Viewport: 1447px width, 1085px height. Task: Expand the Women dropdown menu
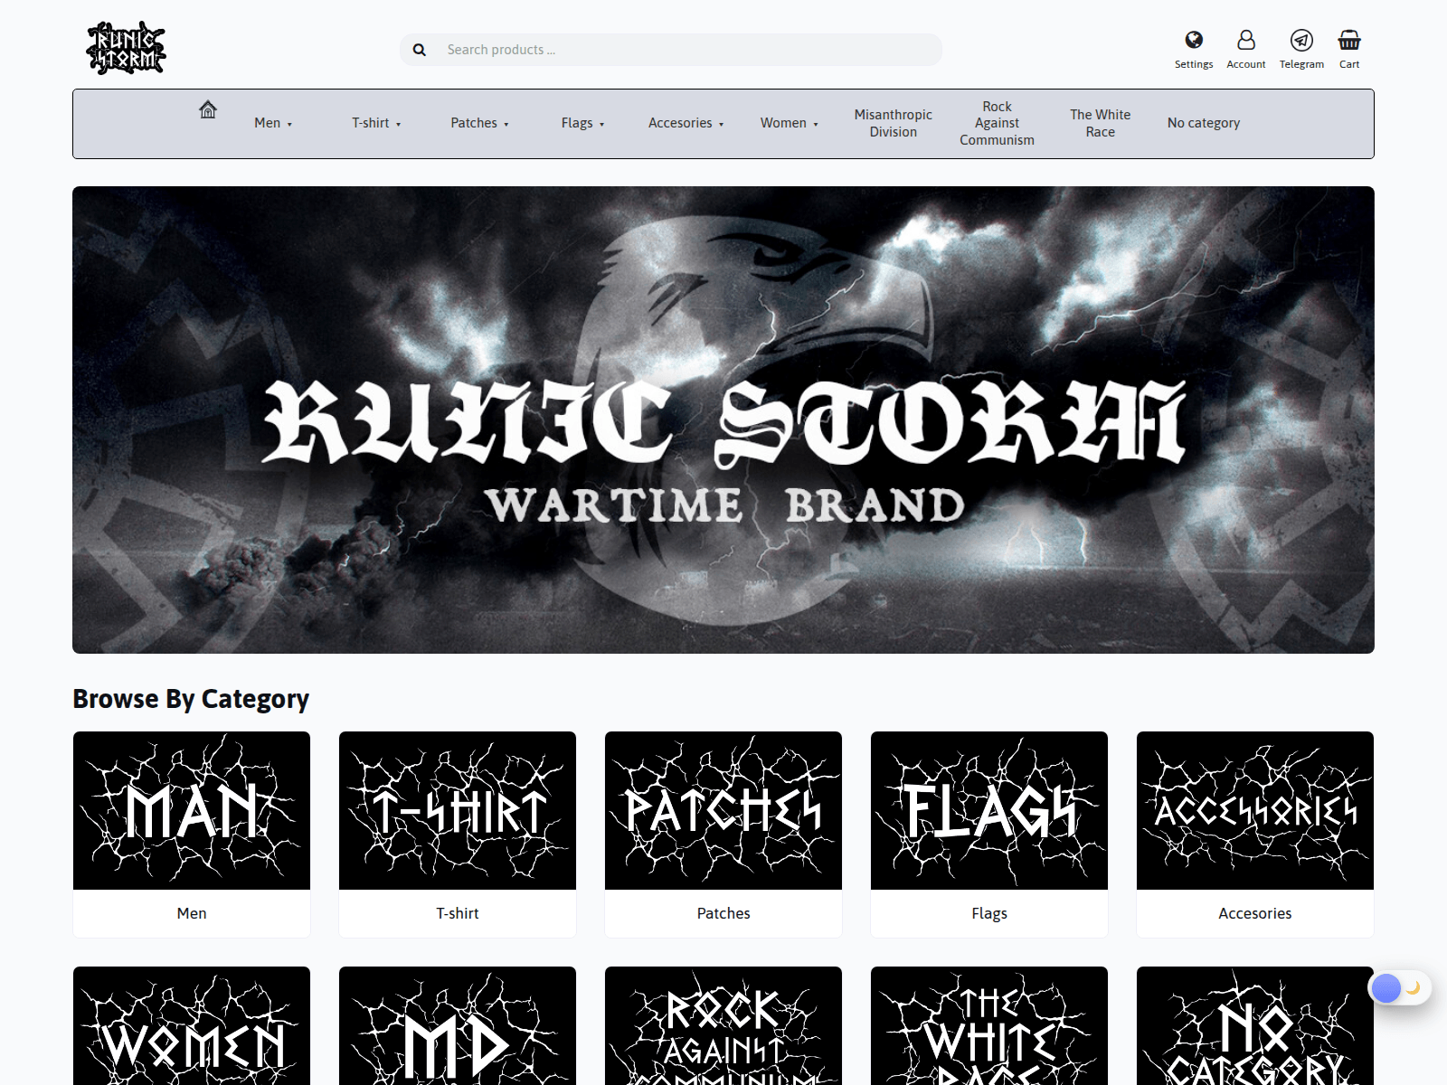coord(789,123)
